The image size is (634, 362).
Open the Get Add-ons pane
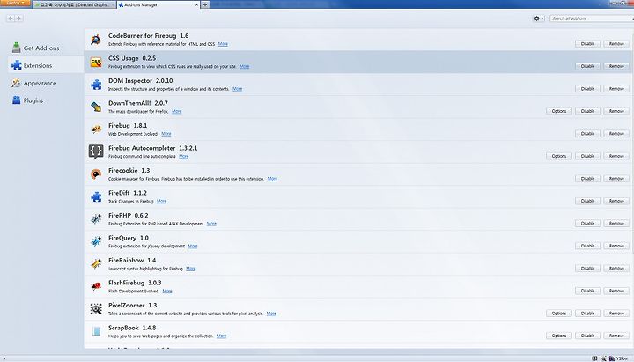click(x=45, y=48)
